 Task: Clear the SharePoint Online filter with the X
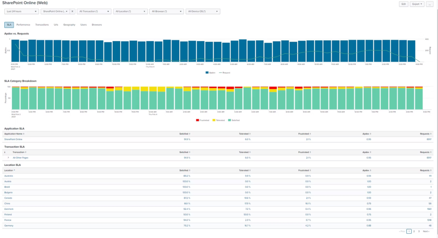(x=72, y=12)
